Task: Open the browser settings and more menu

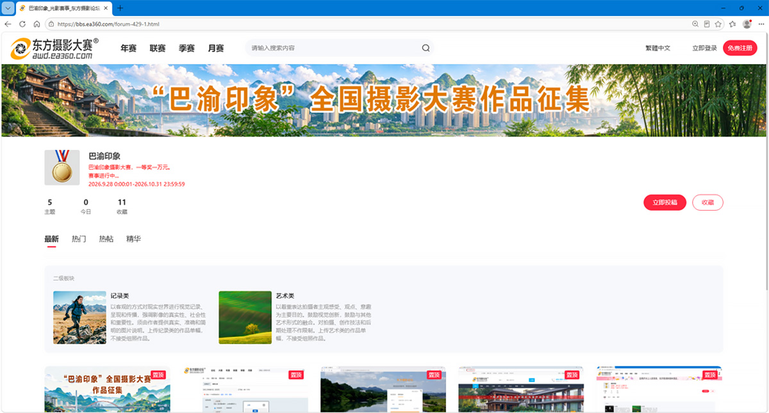Action: pos(761,24)
